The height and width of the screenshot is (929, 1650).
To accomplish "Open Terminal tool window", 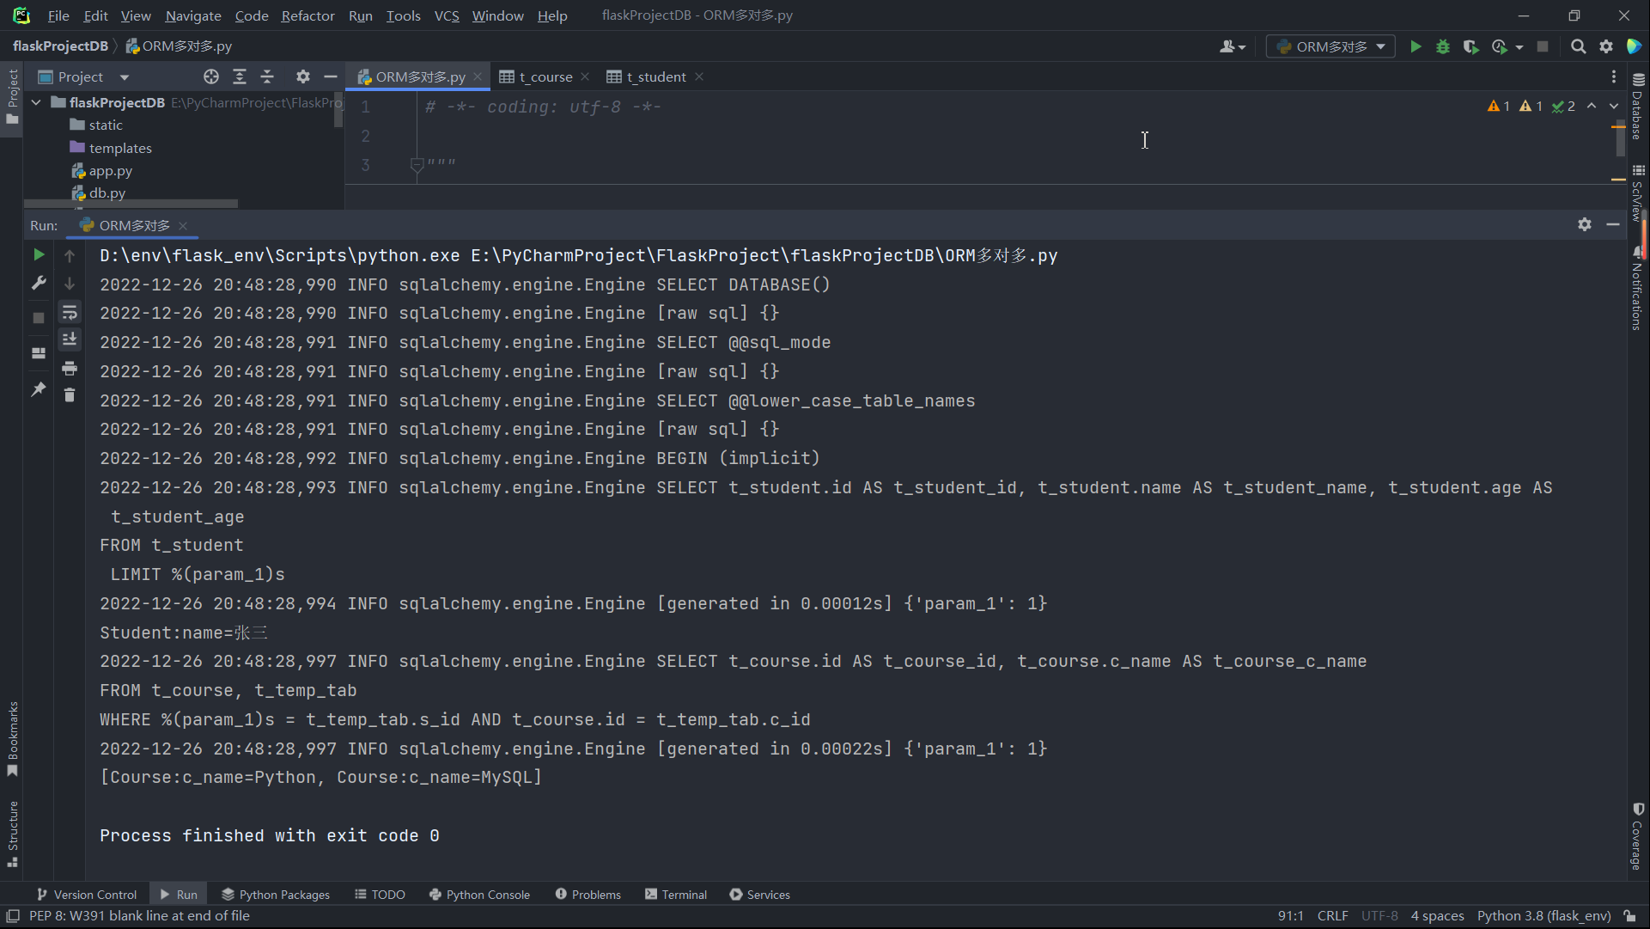I will point(676,895).
